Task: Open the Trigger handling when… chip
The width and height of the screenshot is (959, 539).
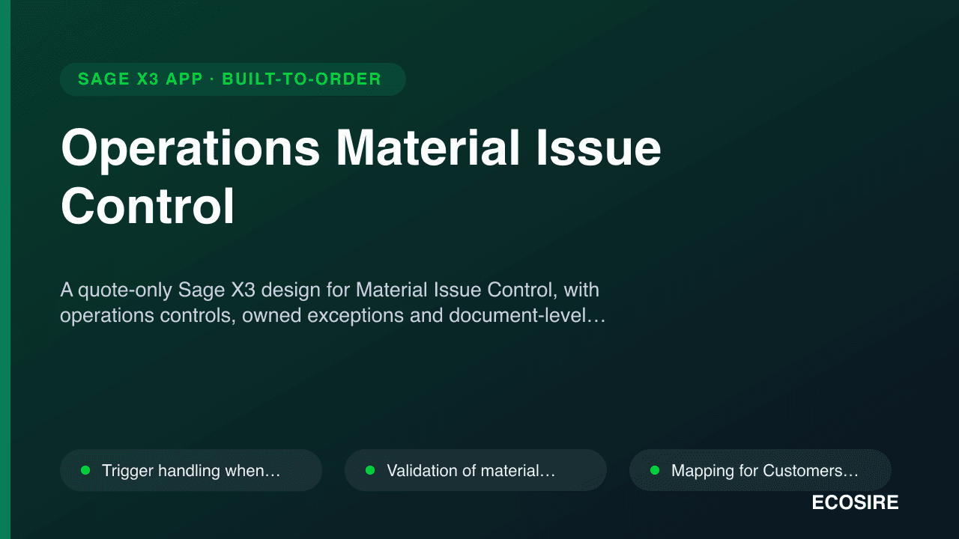Action: point(191,470)
